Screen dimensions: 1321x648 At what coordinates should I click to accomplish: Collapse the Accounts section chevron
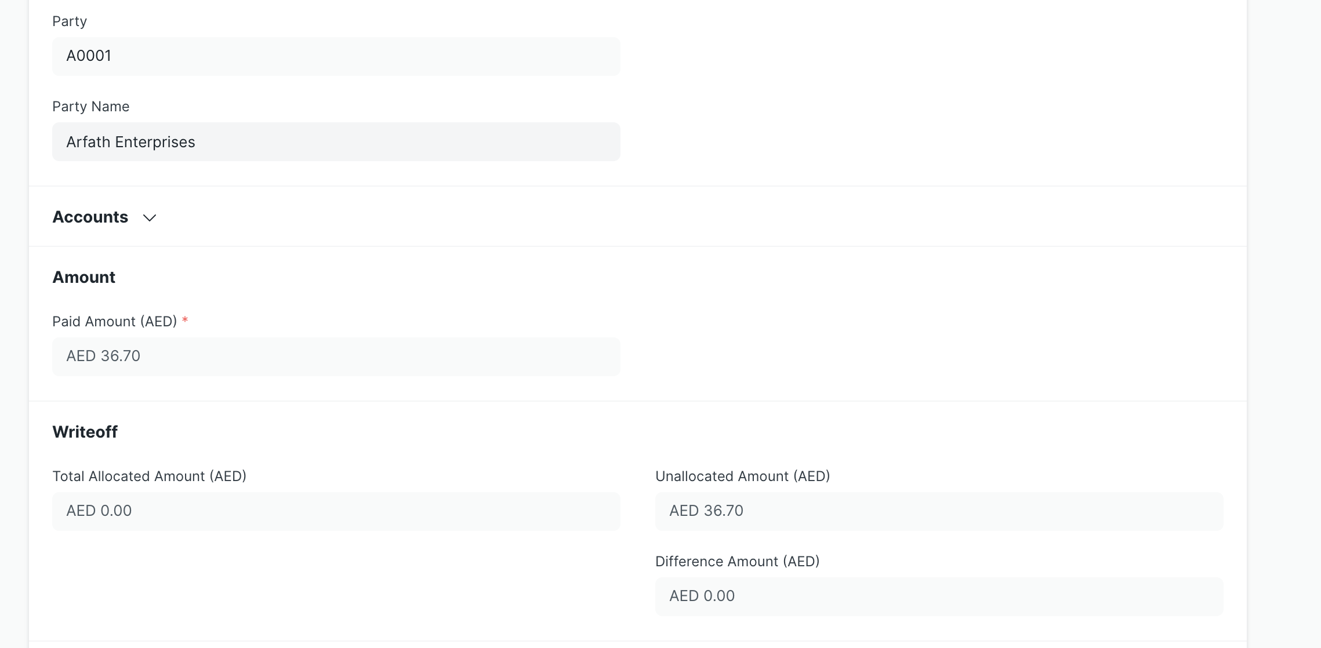point(150,219)
